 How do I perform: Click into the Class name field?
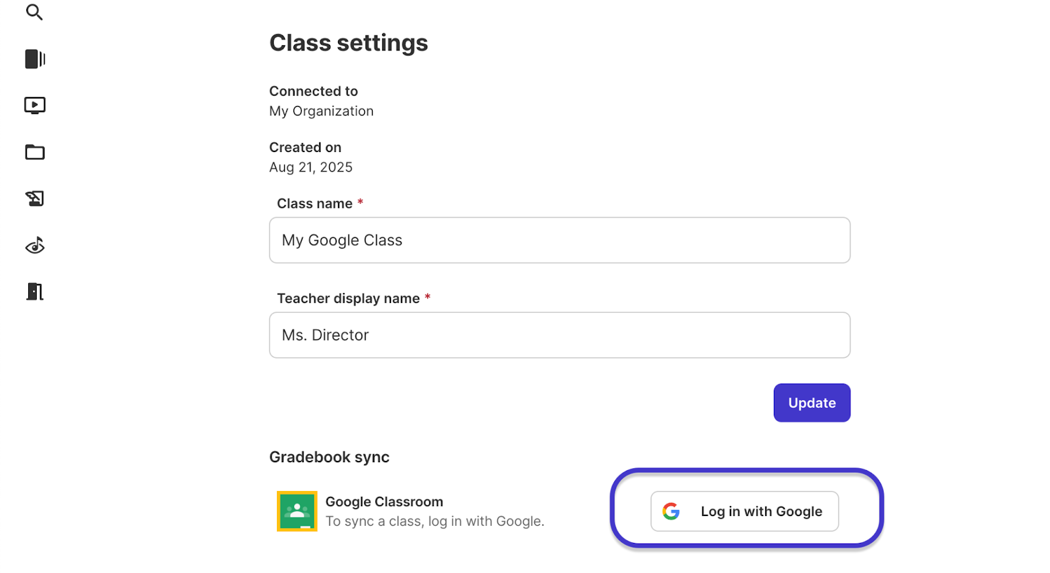point(559,241)
